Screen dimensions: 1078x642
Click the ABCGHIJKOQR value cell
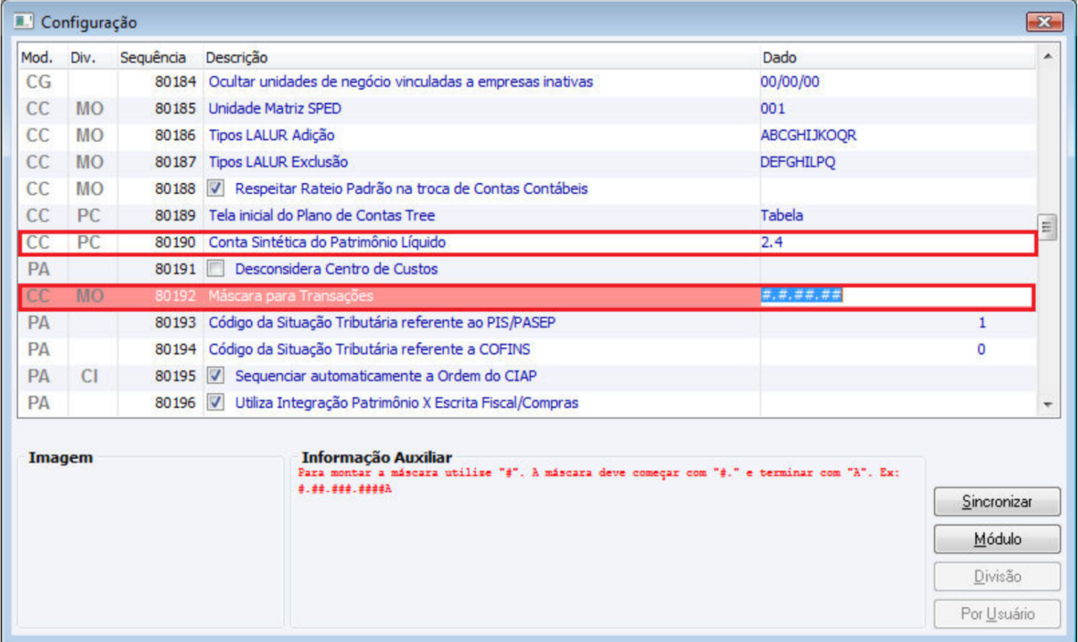coord(809,135)
